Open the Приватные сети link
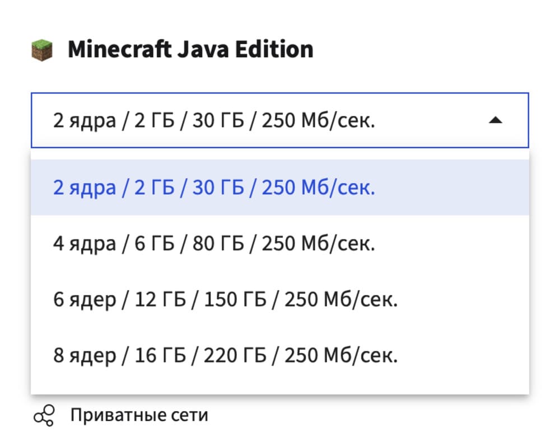 point(139,415)
